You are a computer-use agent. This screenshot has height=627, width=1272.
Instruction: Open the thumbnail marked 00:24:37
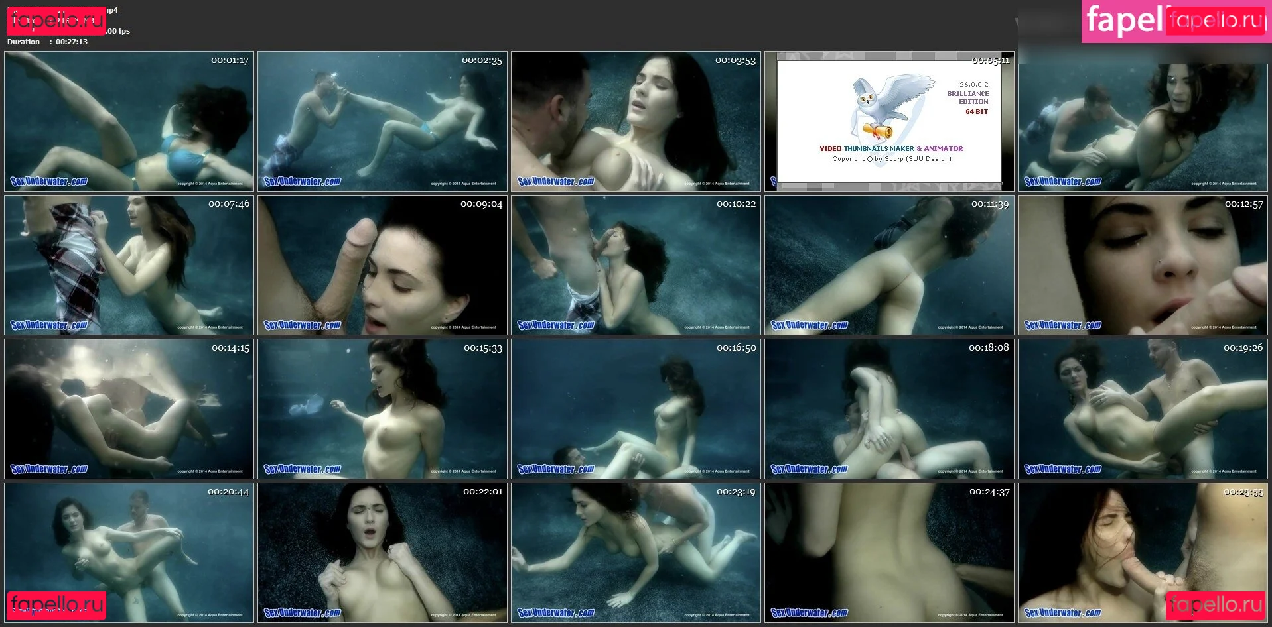pos(889,553)
